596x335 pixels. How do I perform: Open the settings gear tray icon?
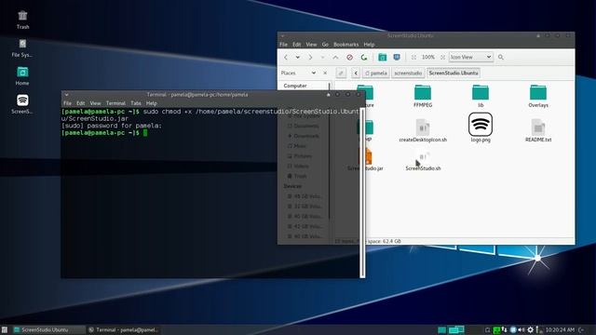tap(530, 329)
